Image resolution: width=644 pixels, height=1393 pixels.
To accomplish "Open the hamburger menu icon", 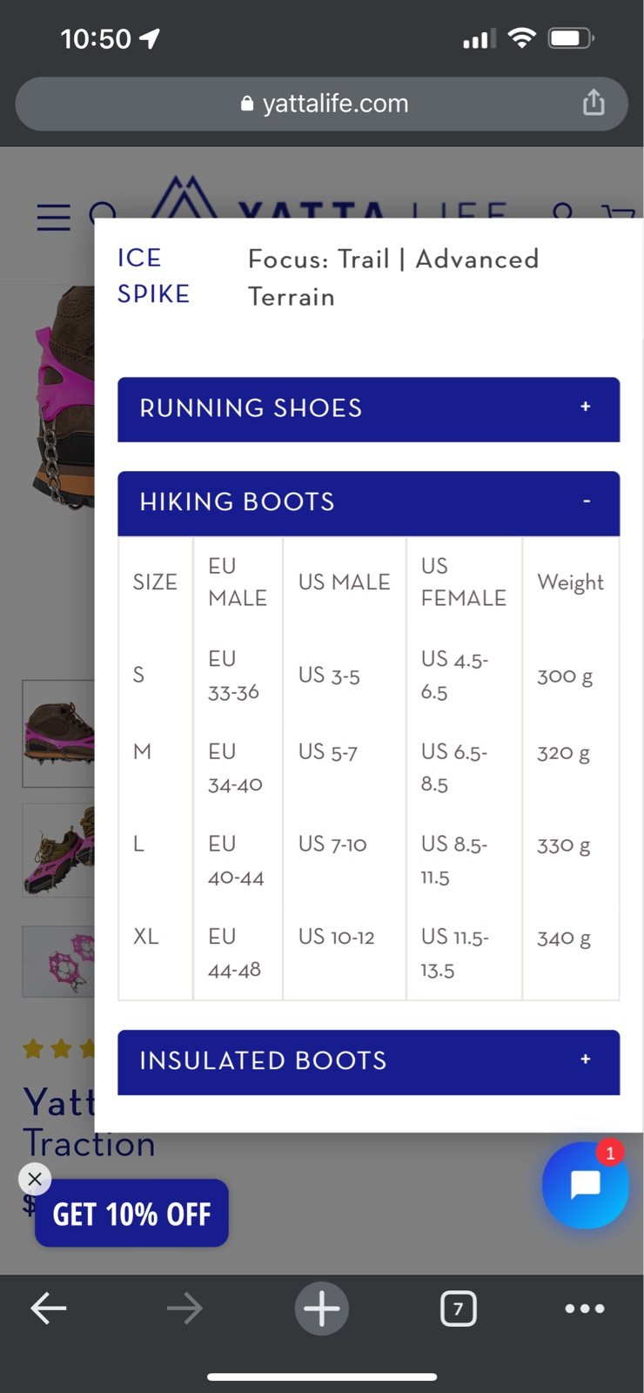I will click(53, 217).
